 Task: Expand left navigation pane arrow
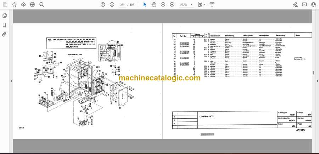[x=11, y=81]
